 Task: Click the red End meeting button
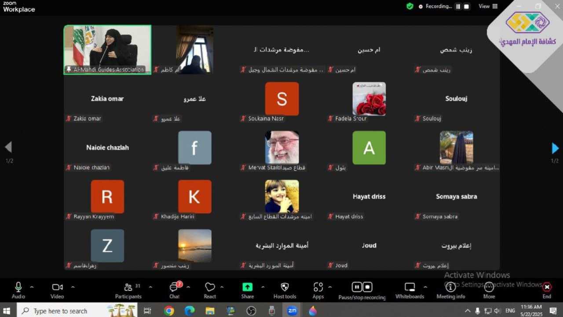(x=547, y=290)
